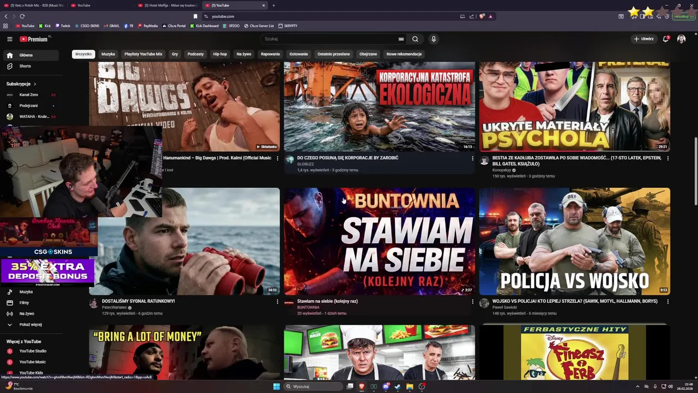Screen dimensions: 698x393
Task: Go to Główna in the sidebar
Action: click(31, 55)
